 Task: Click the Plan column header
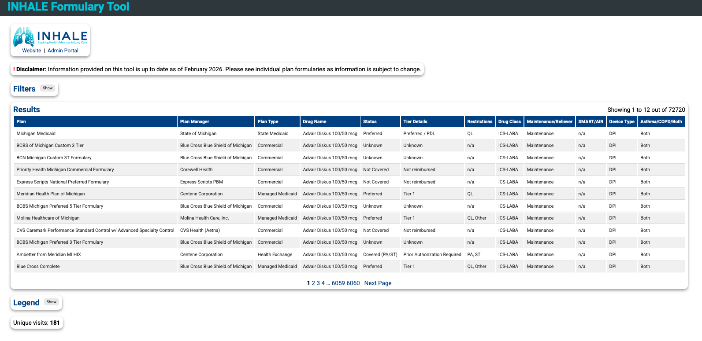(95, 121)
